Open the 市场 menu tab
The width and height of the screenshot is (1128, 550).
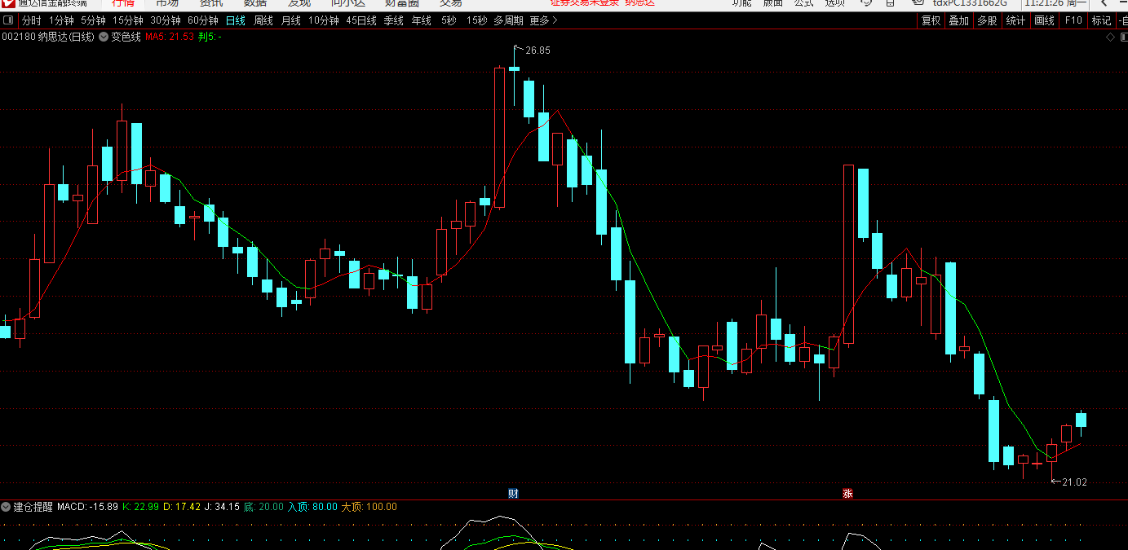167,3
